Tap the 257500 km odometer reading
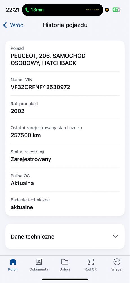Image resolution: width=130 pixels, height=283 pixels. (x=26, y=135)
